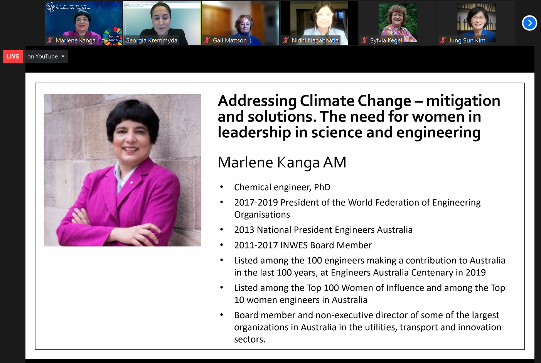
Task: Select Sylvia Kegel's participant video
Action: point(398,21)
